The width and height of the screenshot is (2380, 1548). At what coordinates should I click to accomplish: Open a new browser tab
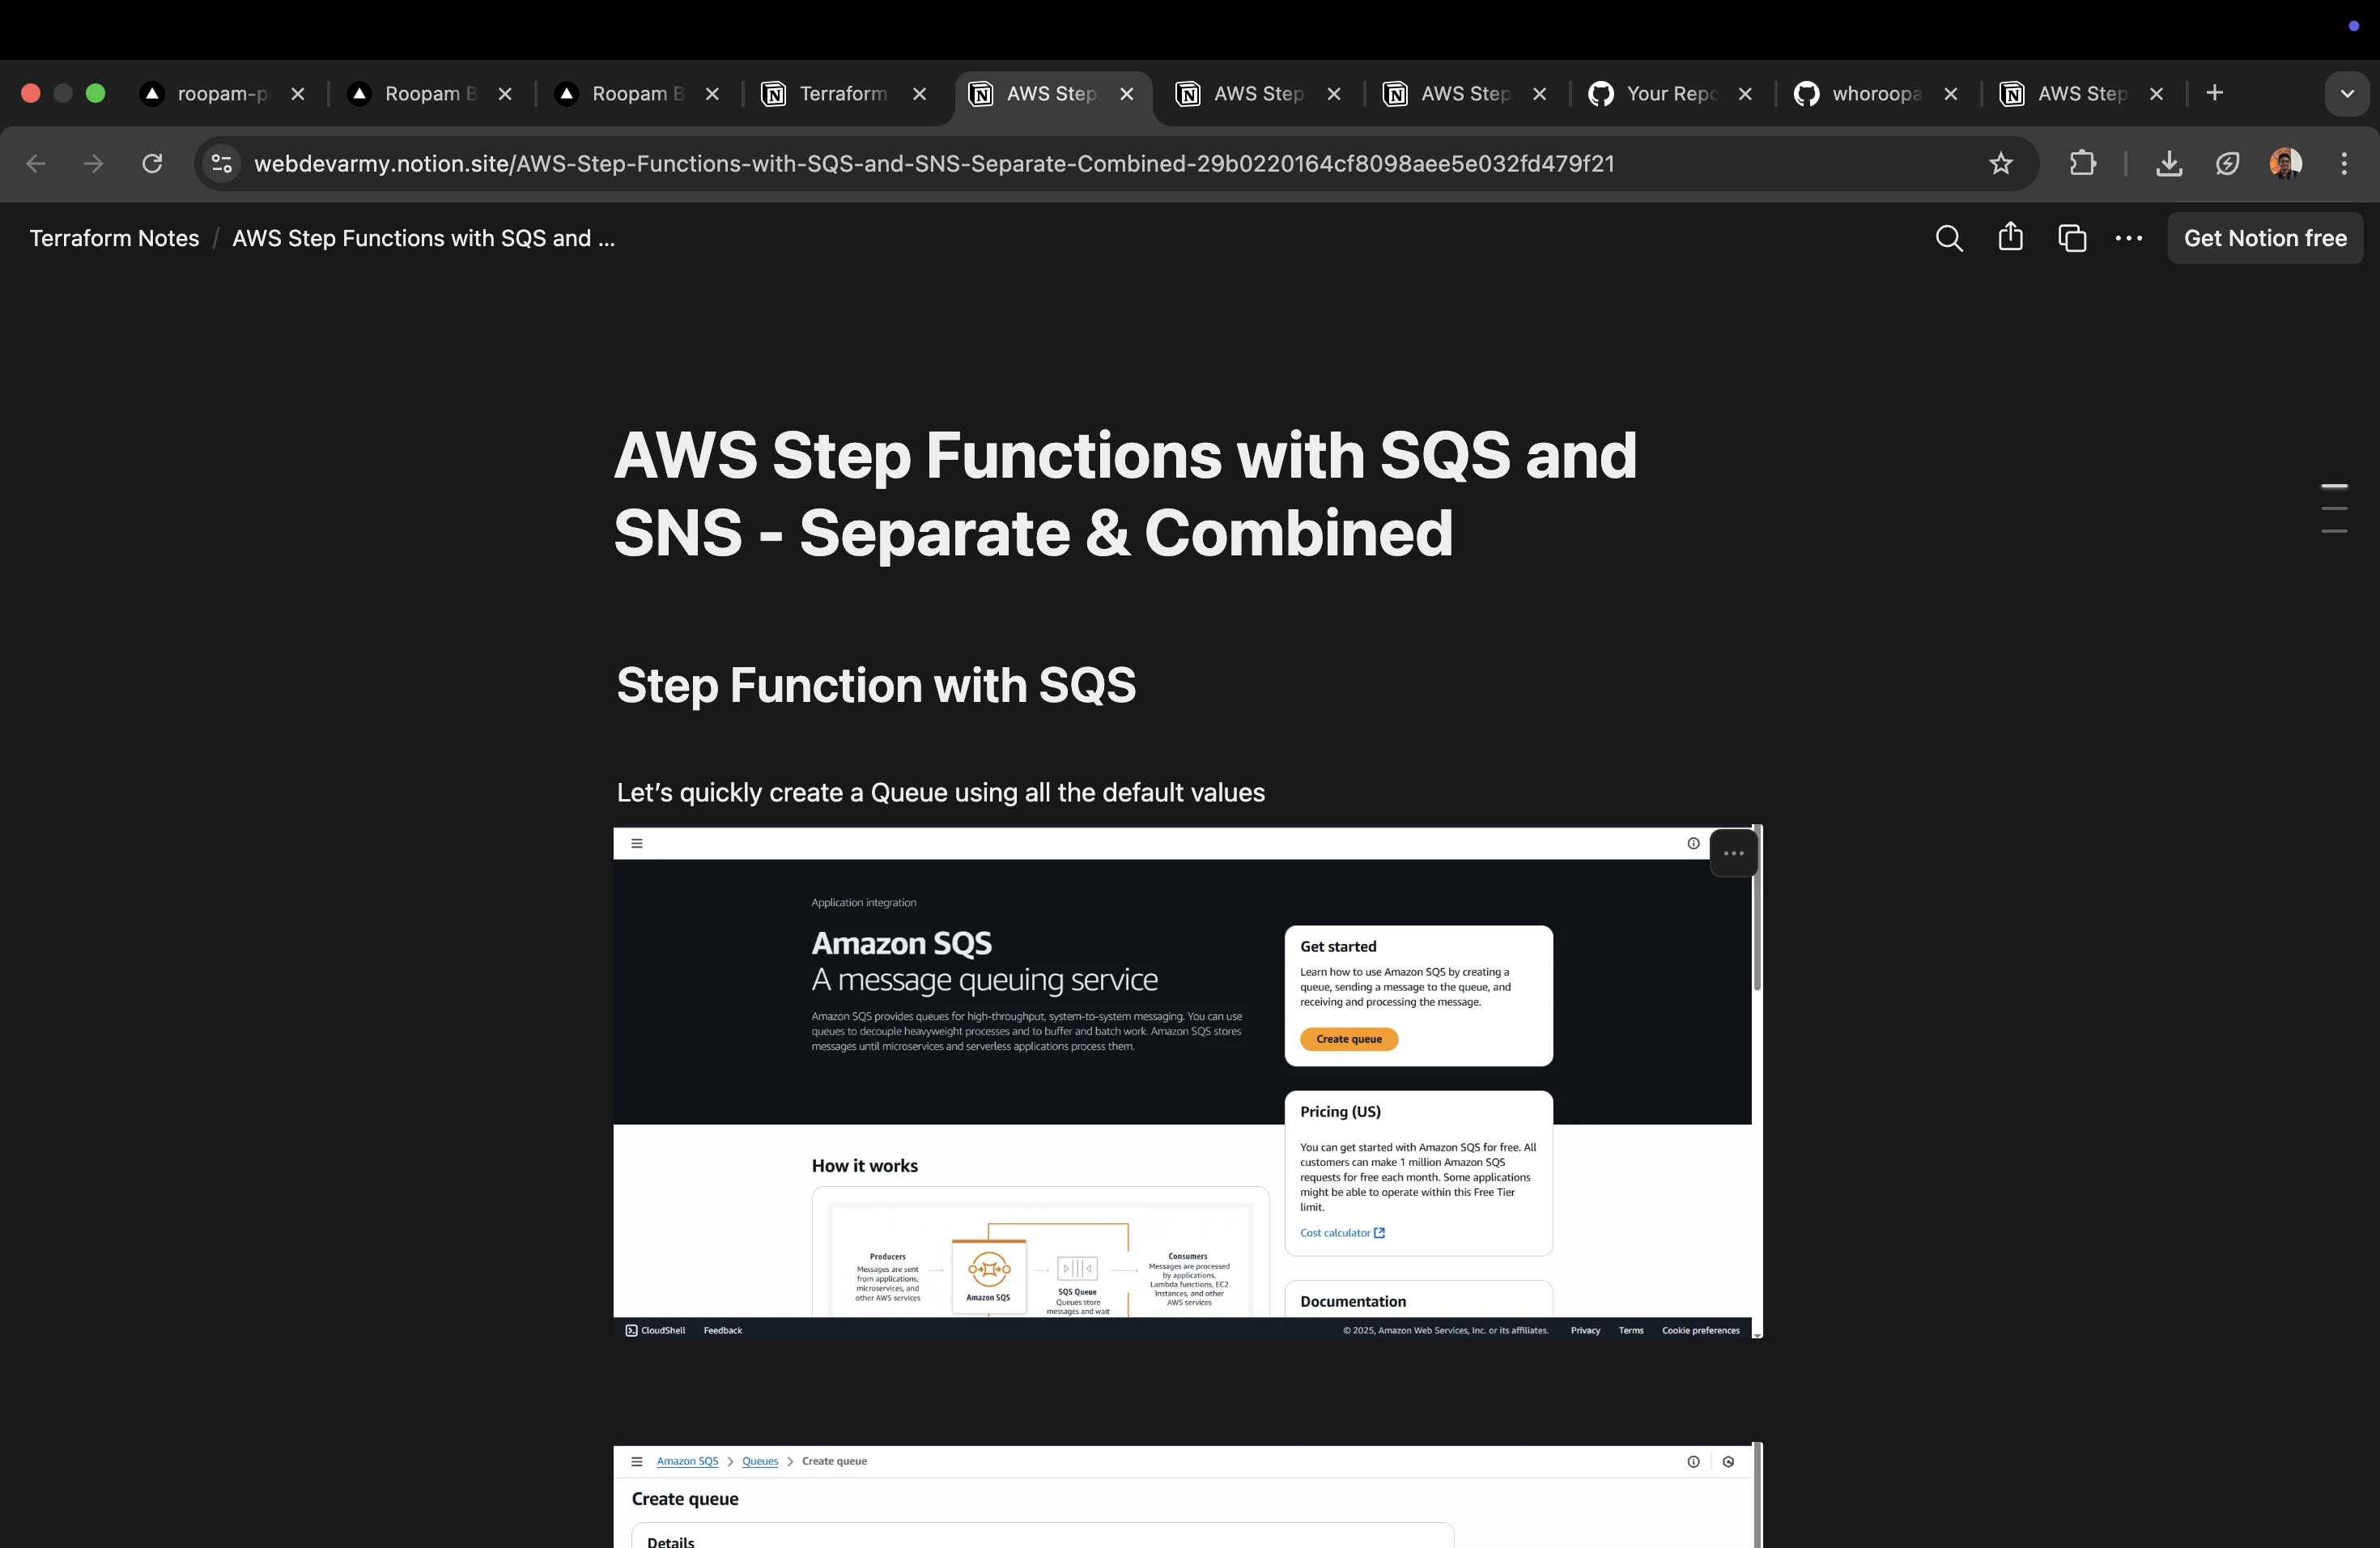click(2214, 93)
